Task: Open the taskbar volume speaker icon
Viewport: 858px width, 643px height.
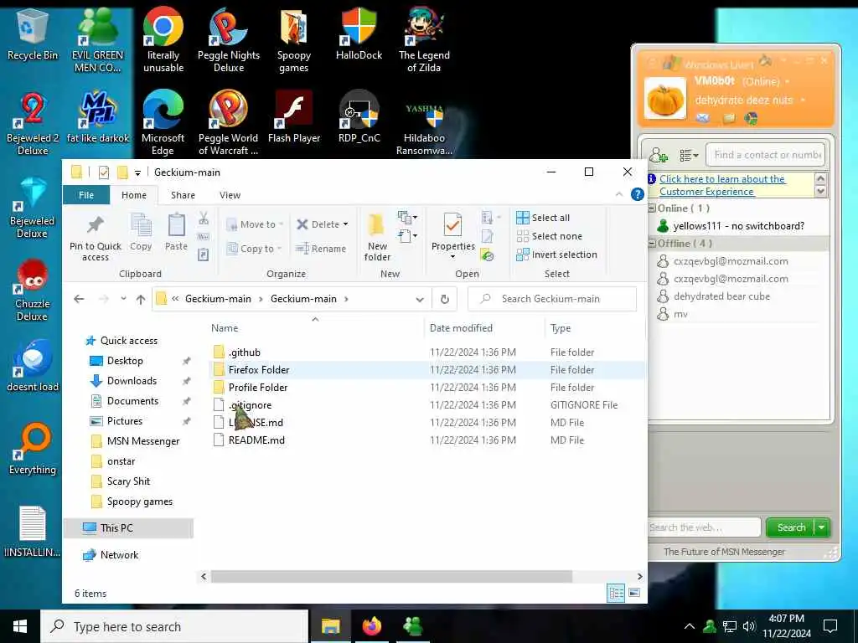Action: [x=748, y=626]
